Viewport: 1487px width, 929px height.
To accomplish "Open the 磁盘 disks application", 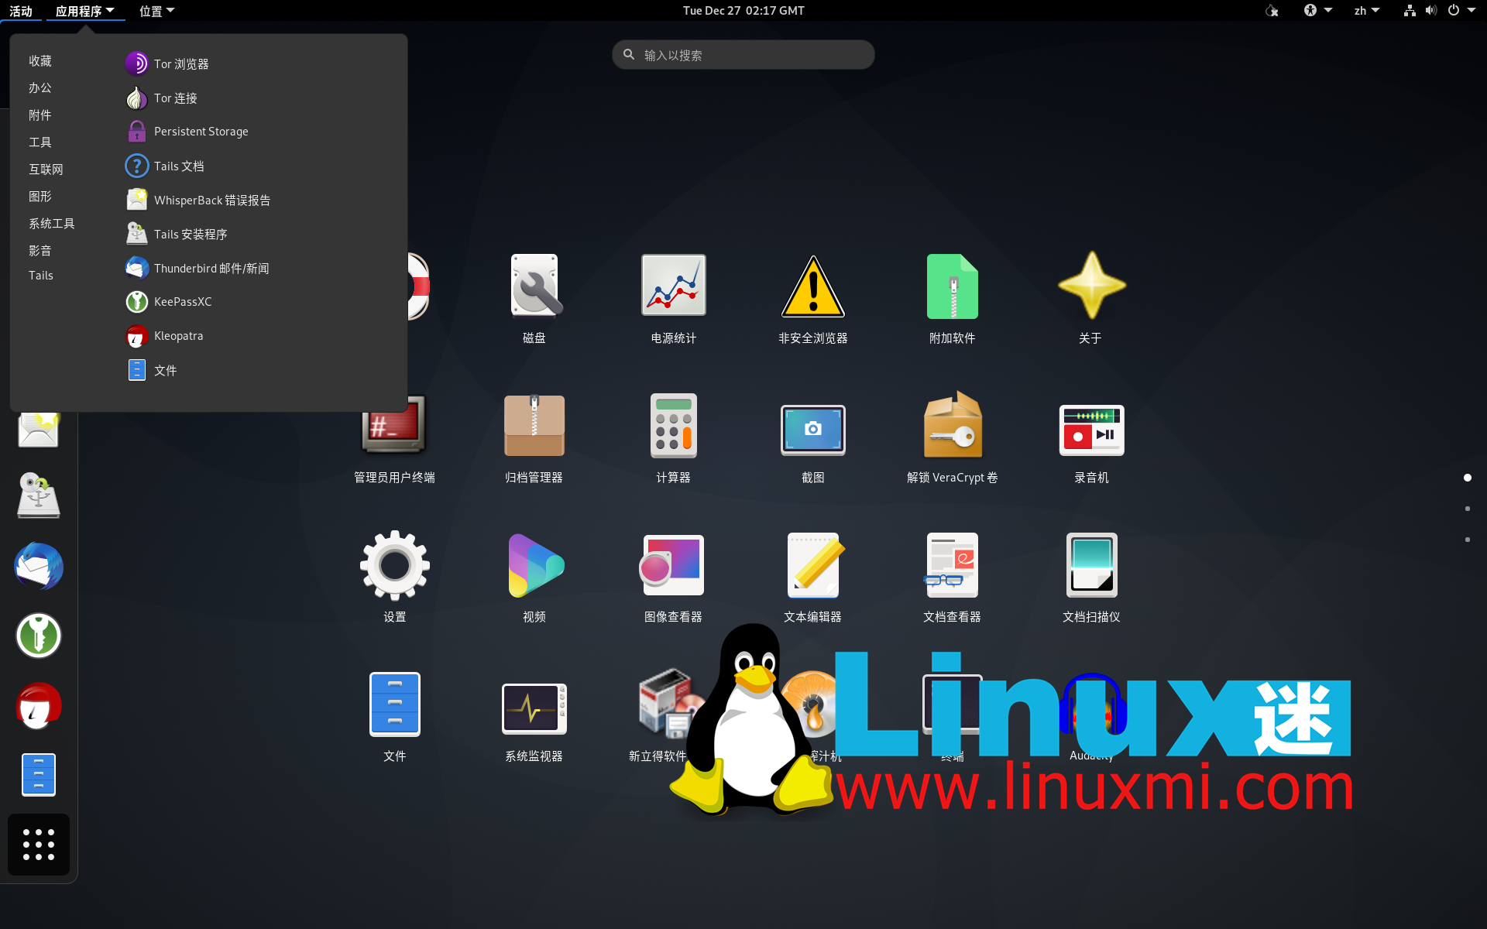I will coord(534,299).
